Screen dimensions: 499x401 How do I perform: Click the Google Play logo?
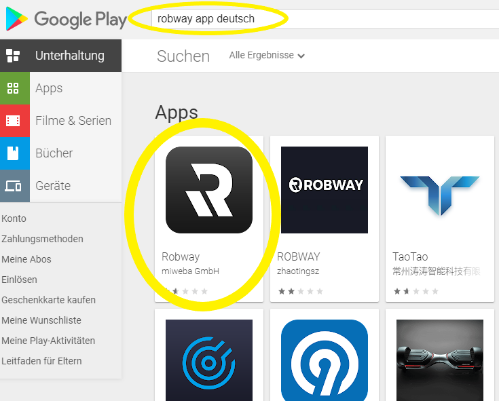point(67,19)
